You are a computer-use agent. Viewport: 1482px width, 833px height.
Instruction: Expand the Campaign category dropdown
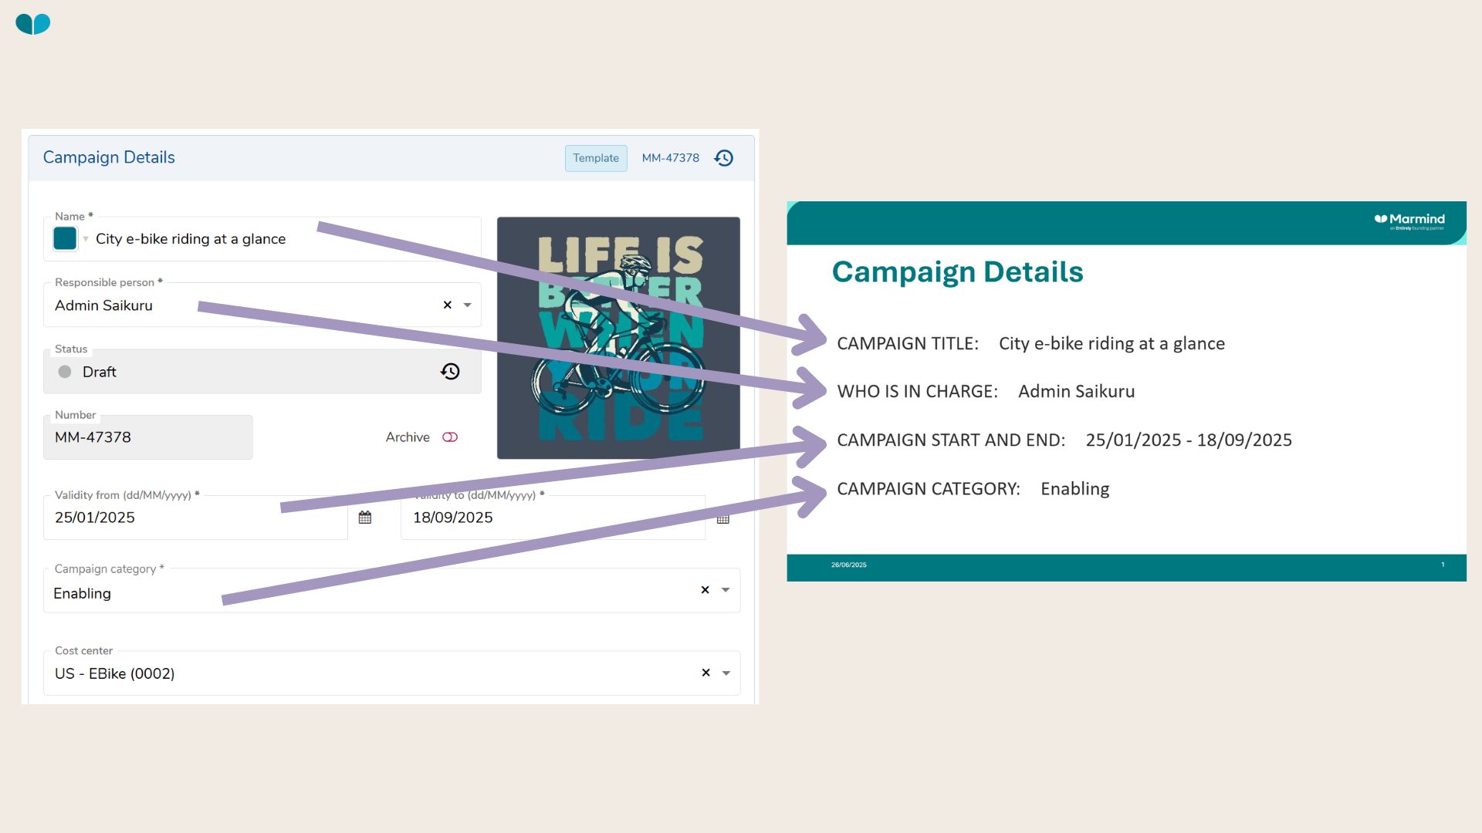[726, 590]
